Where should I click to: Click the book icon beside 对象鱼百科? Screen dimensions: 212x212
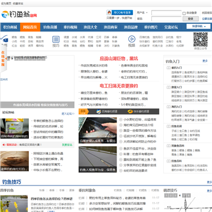pos(168,145)
